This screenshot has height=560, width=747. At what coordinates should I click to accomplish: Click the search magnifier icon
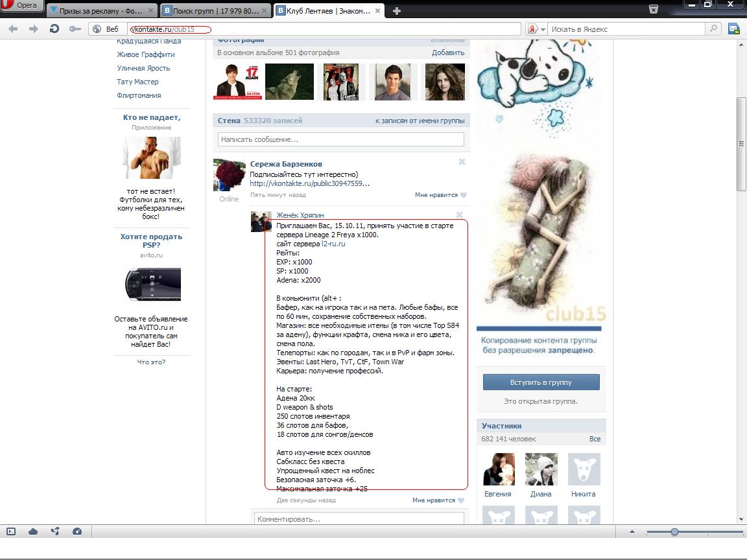point(713,29)
